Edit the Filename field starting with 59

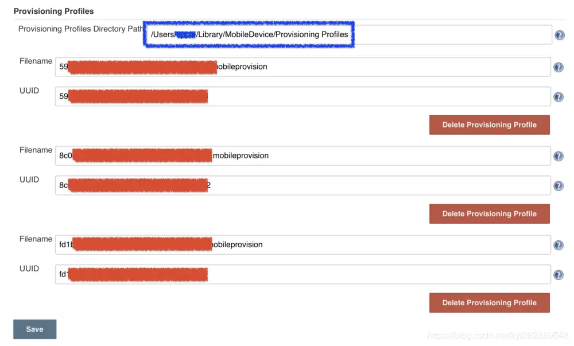[x=302, y=67]
